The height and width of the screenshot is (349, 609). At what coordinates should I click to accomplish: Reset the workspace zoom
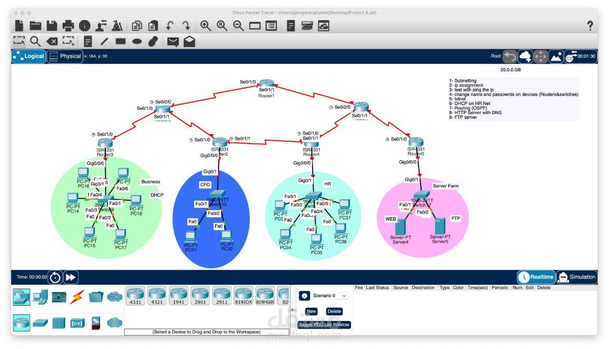222,26
